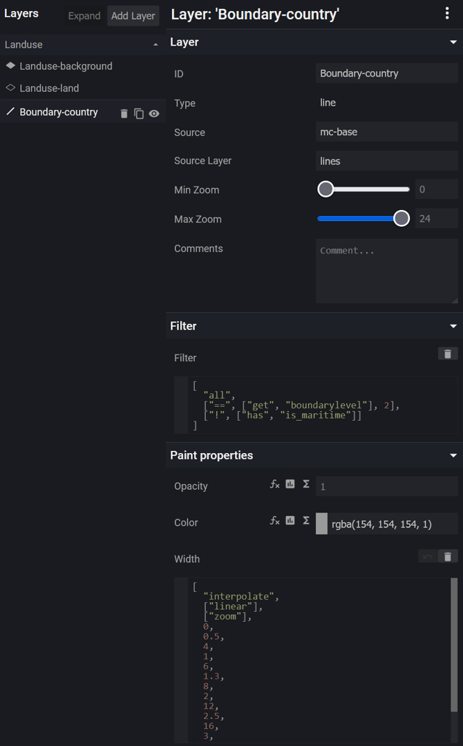Viewport: 463px width, 746px height.
Task: Hide the Boundary-country layer
Action: pos(154,114)
